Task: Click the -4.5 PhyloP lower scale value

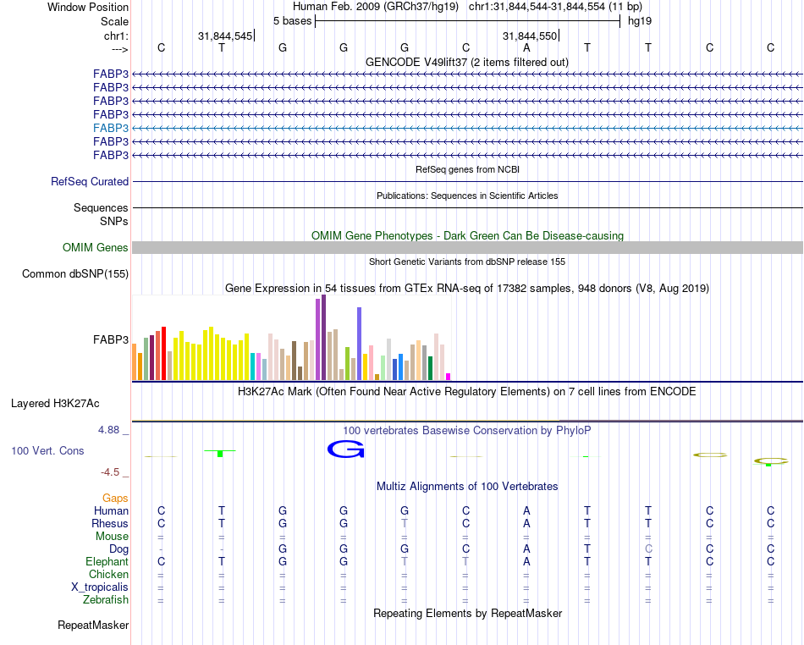Action: 110,471
